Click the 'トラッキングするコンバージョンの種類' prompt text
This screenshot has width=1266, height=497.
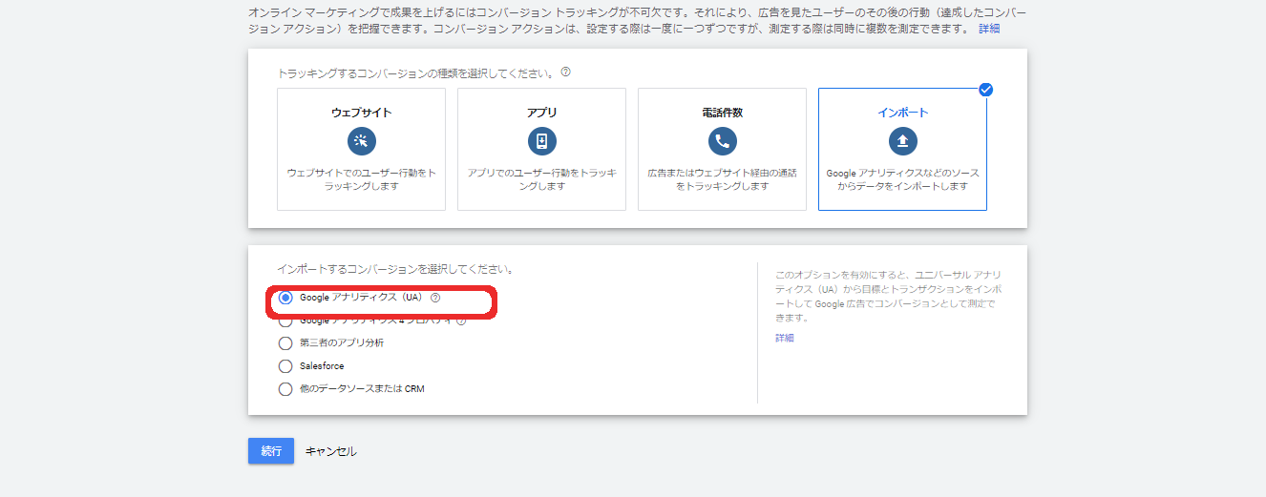coord(416,72)
